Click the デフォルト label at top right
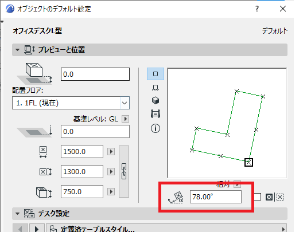 coord(275,31)
